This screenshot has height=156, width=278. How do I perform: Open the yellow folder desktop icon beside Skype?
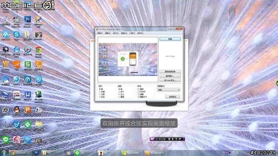click(27, 35)
